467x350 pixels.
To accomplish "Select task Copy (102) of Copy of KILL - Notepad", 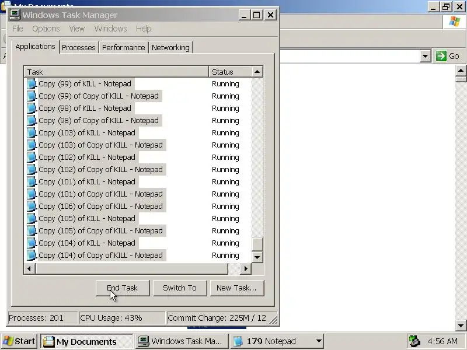I will pos(100,170).
